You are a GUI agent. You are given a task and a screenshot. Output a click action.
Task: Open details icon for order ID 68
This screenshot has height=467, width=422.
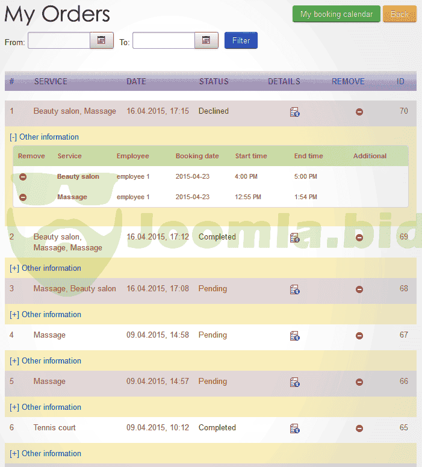[x=295, y=289]
